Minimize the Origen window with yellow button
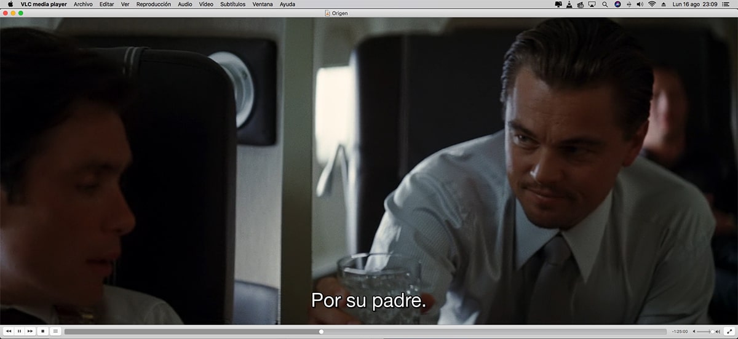738x339 pixels. [x=13, y=13]
